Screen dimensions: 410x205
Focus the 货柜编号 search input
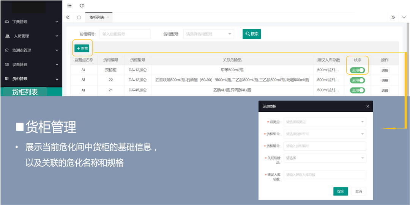point(125,34)
